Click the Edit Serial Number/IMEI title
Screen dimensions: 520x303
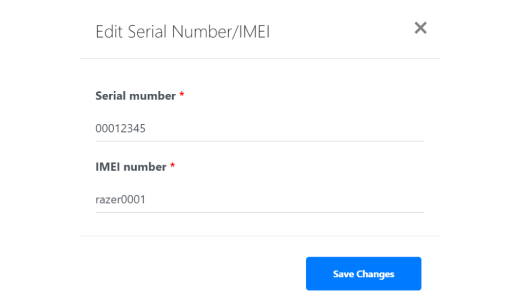tap(183, 31)
